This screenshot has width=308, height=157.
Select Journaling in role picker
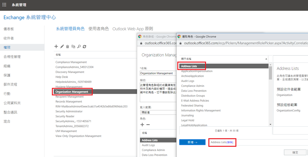(187, 115)
